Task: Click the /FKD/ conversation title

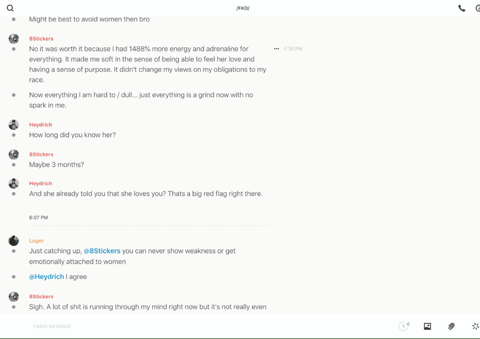Action: point(242,8)
